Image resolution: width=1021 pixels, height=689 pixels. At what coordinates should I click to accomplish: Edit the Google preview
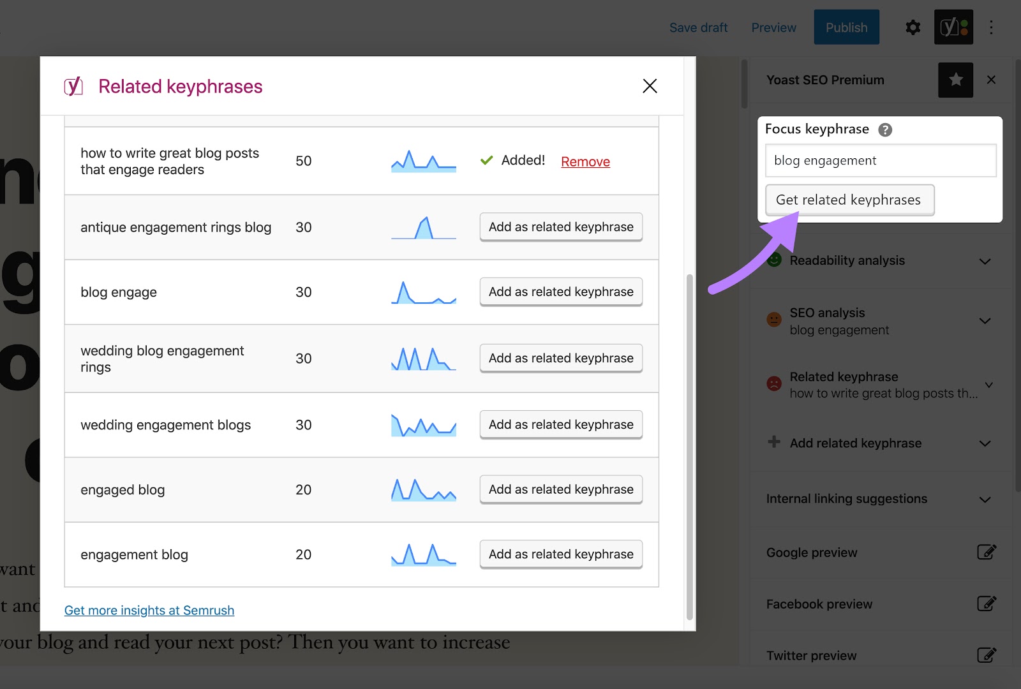987,552
